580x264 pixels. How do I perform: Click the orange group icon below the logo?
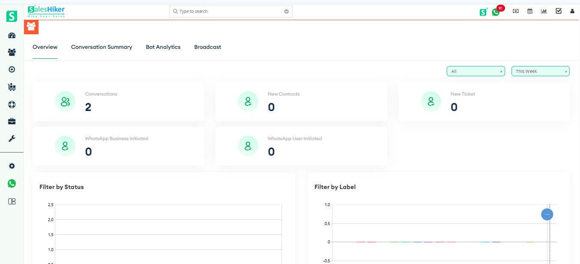point(31,27)
